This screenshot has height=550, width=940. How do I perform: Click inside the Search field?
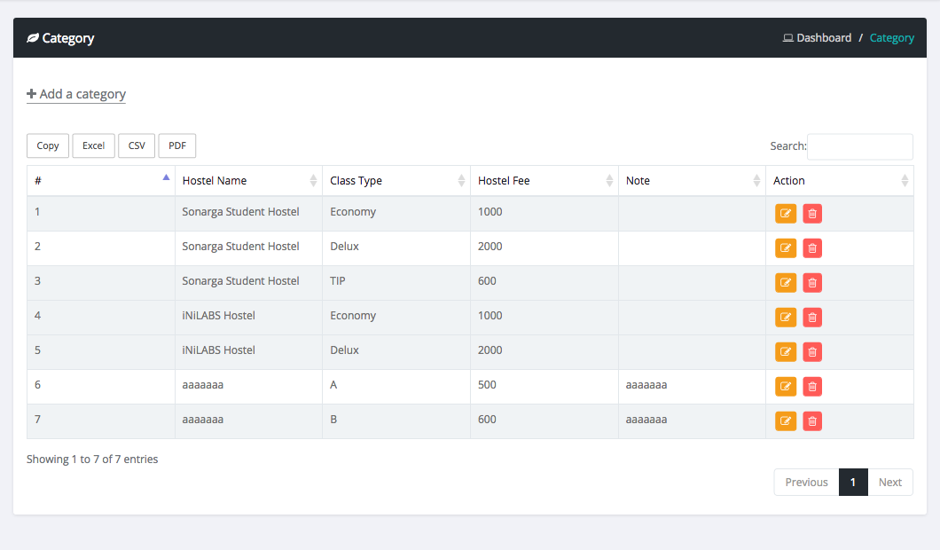pyautogui.click(x=859, y=146)
